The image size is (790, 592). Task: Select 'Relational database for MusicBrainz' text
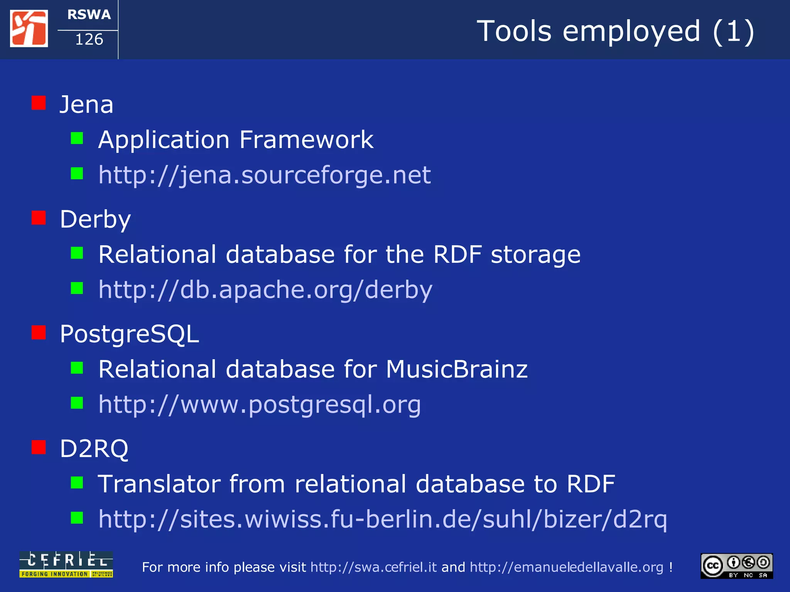click(x=313, y=369)
